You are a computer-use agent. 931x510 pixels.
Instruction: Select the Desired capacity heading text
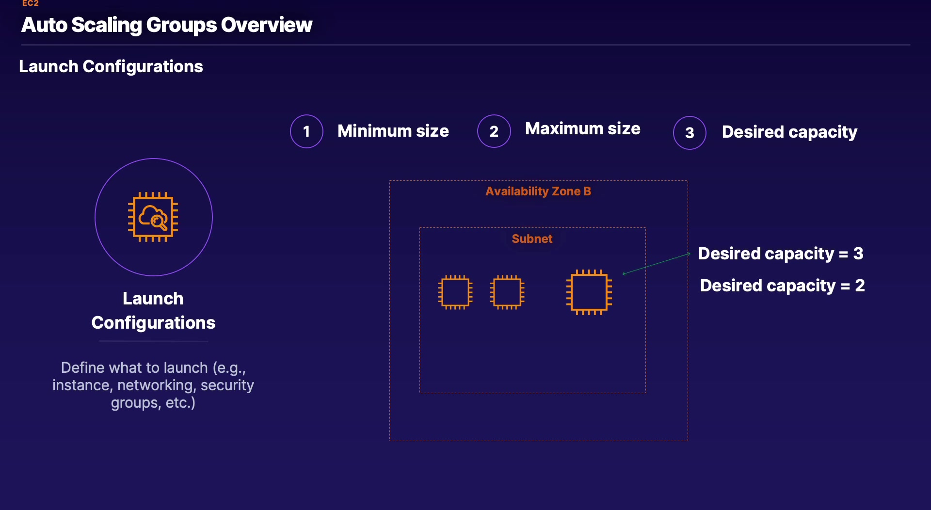[x=789, y=132]
